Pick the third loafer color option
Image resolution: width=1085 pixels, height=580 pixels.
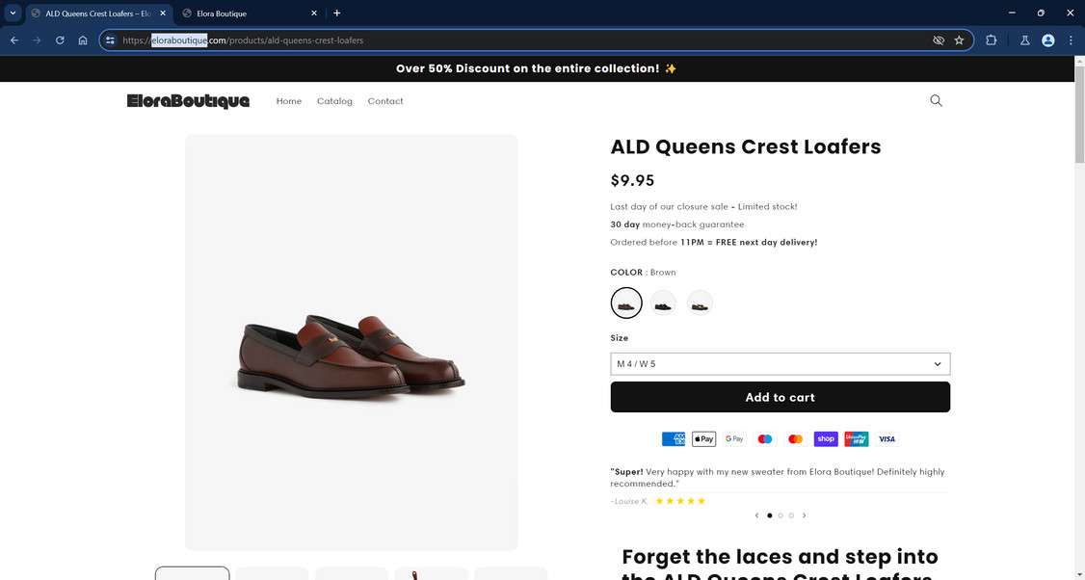[700, 303]
